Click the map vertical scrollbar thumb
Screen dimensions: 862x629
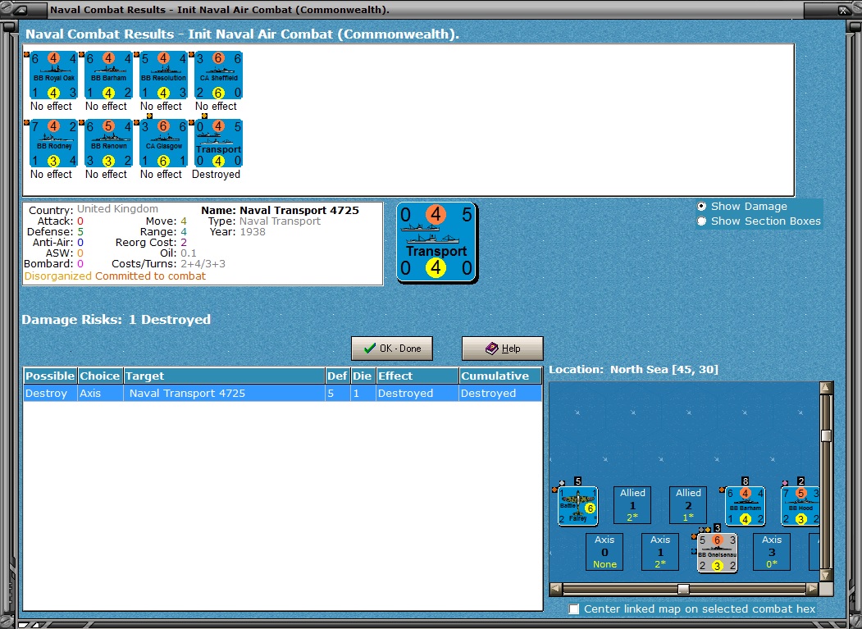pyautogui.click(x=826, y=436)
